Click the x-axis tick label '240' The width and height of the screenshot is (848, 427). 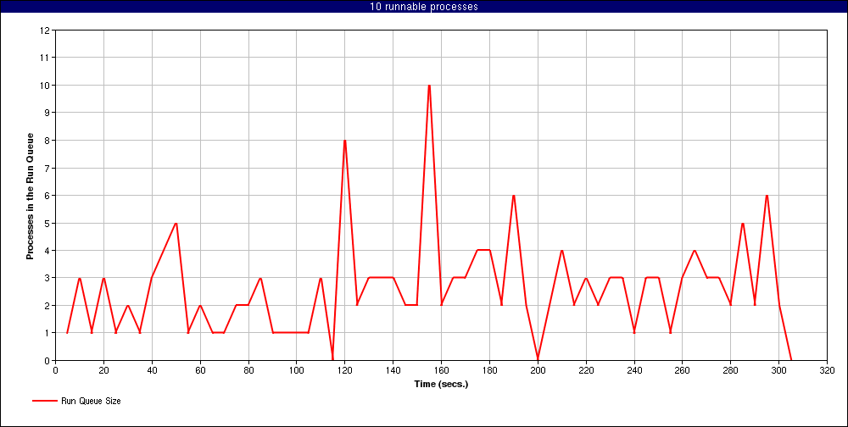pos(633,370)
